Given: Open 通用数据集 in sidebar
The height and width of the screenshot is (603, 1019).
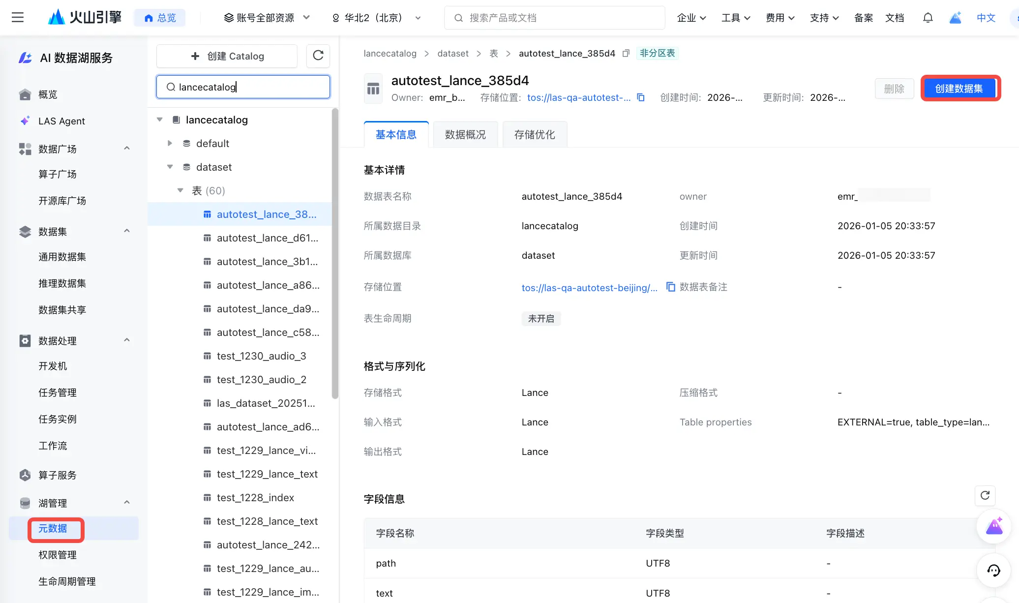Looking at the screenshot, I should pos(62,257).
